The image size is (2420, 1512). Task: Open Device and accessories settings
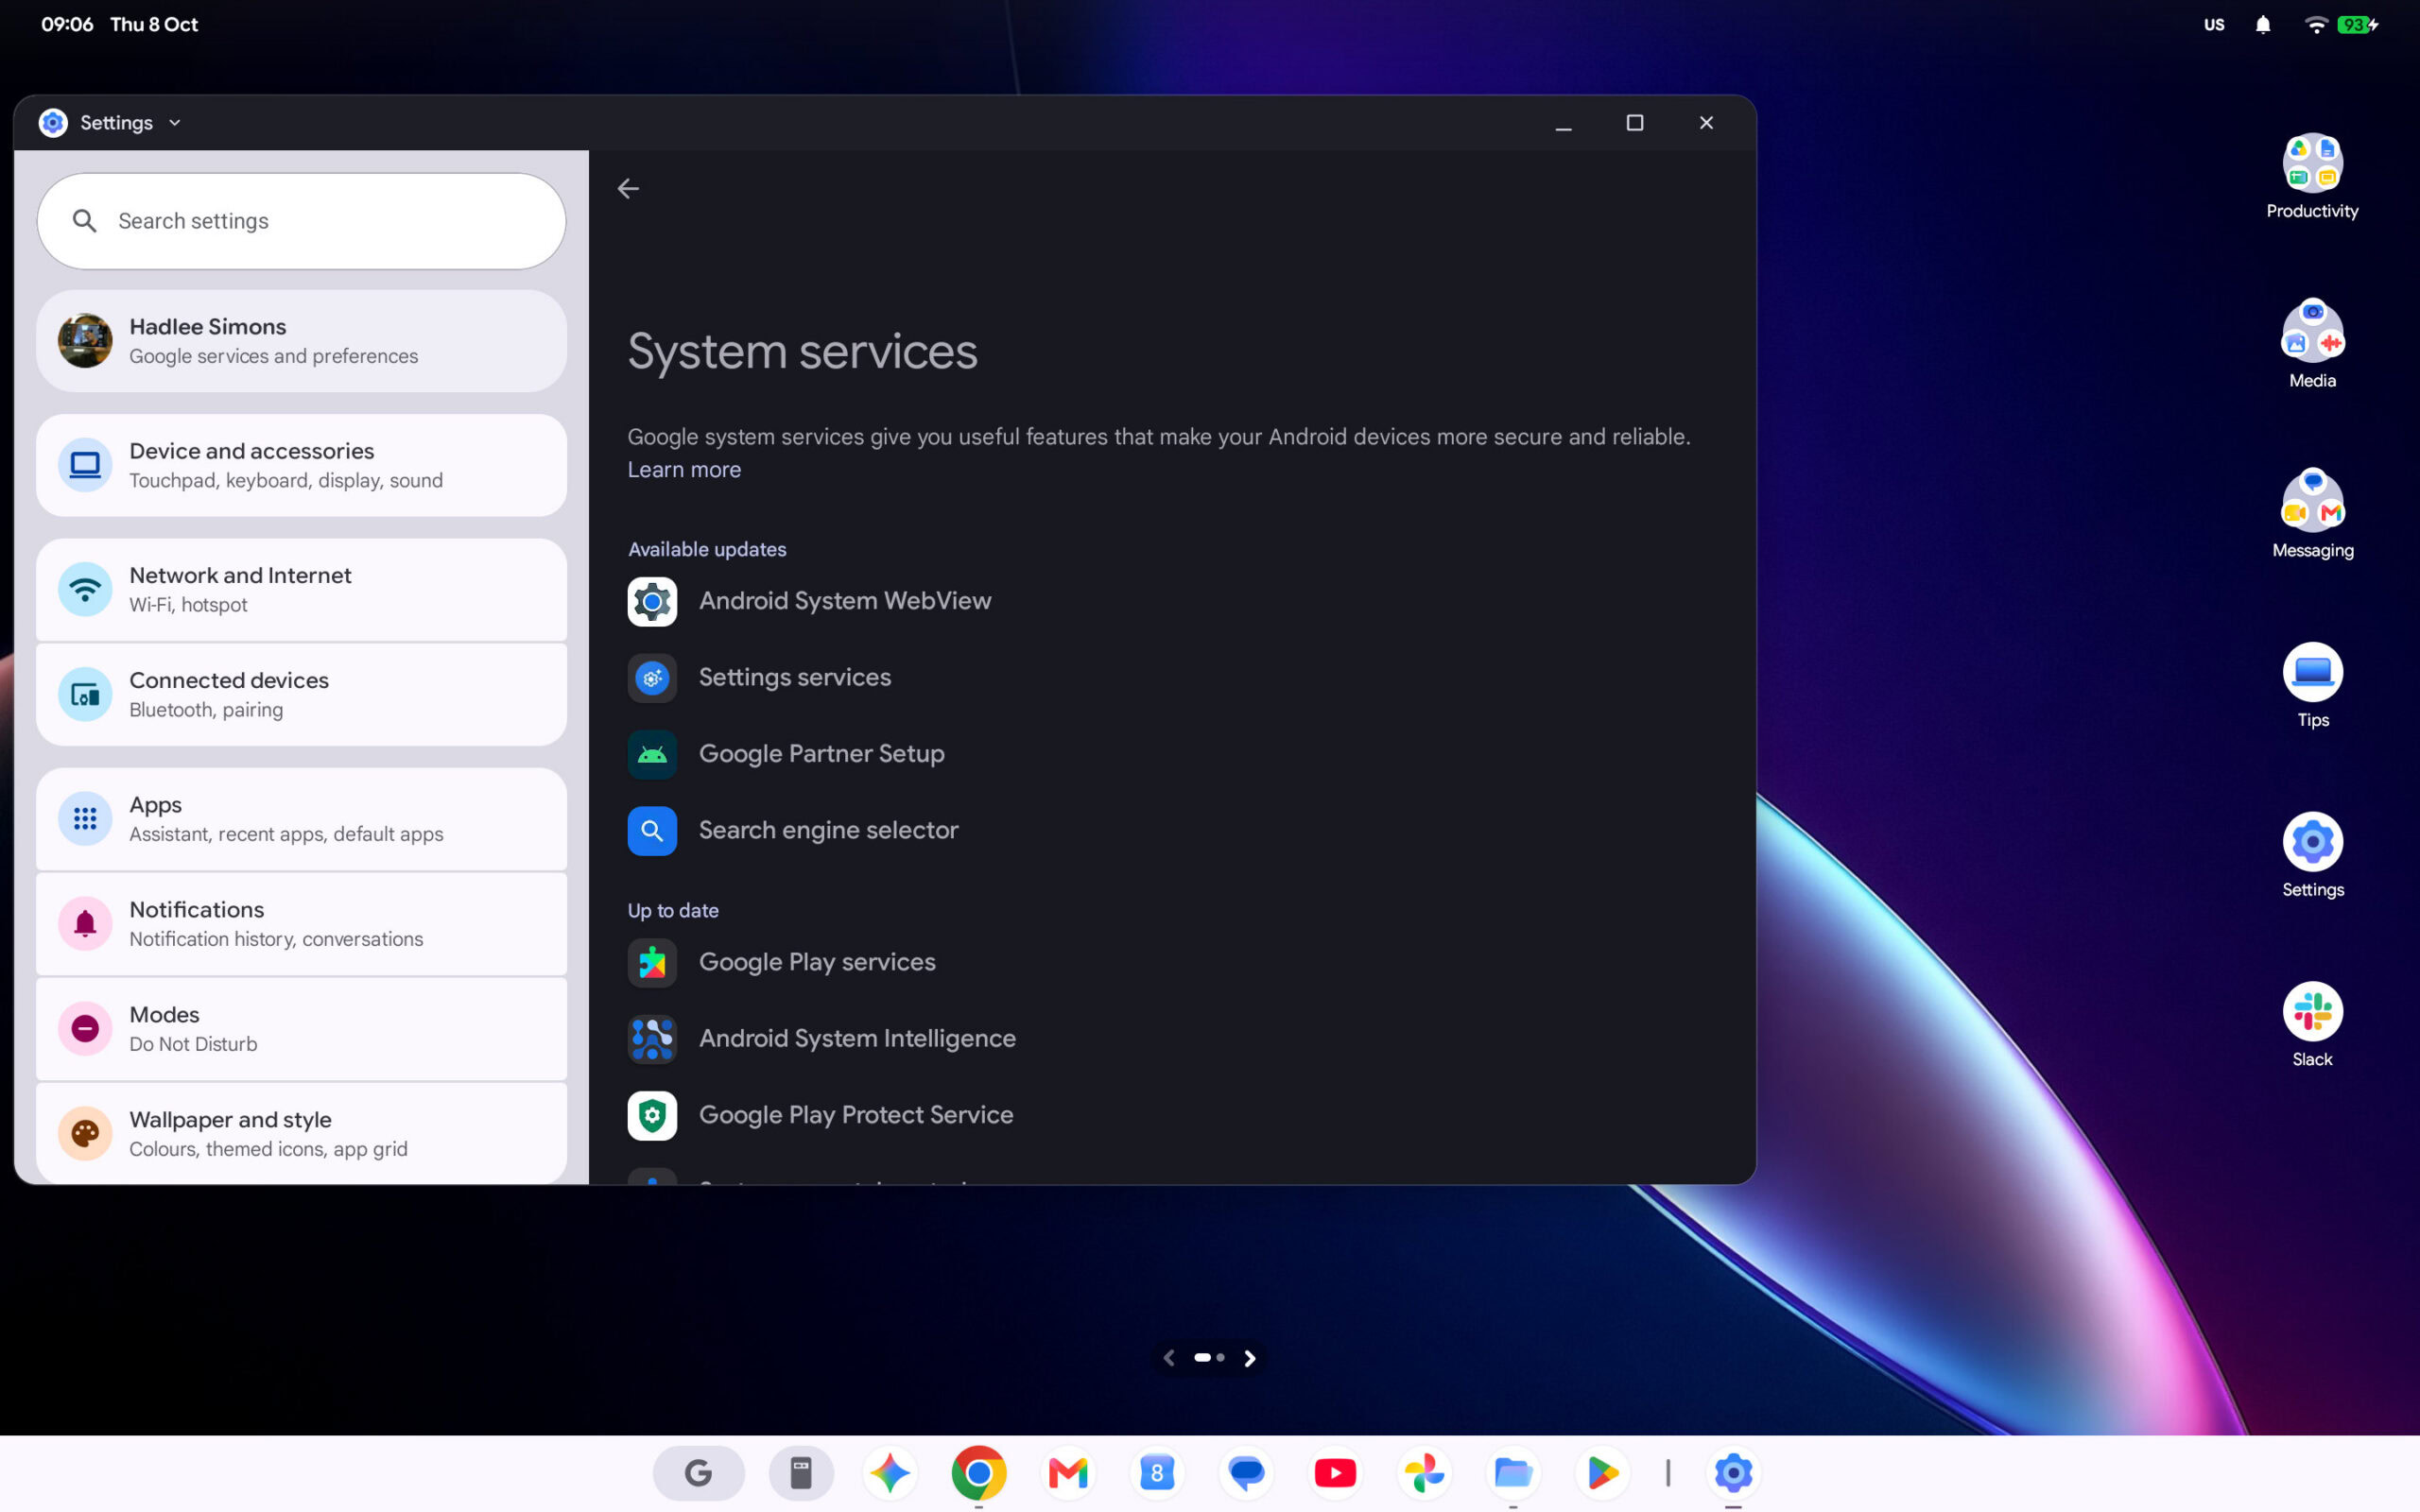click(301, 465)
